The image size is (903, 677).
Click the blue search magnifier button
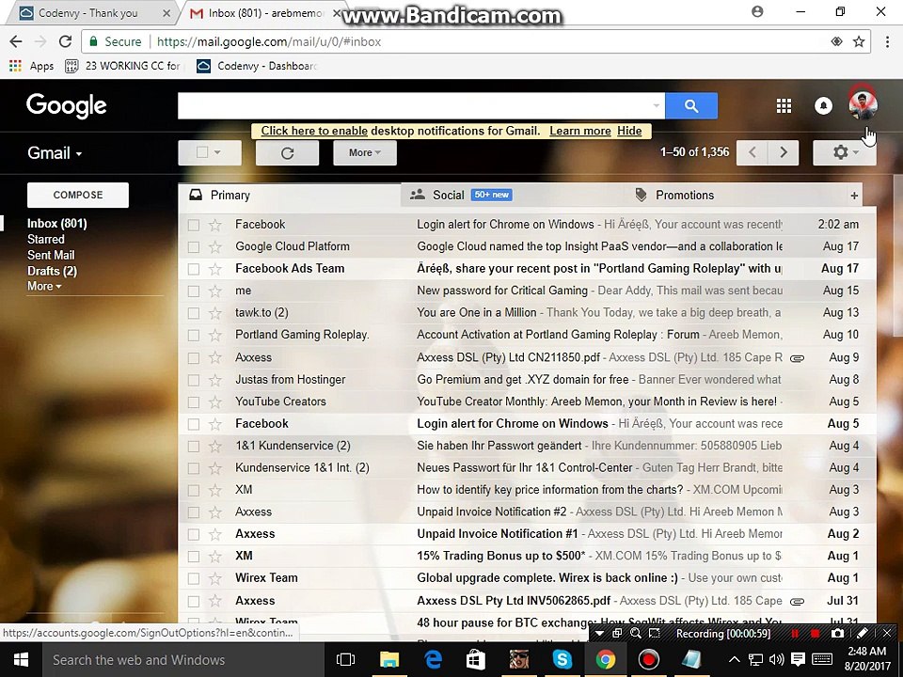[691, 106]
